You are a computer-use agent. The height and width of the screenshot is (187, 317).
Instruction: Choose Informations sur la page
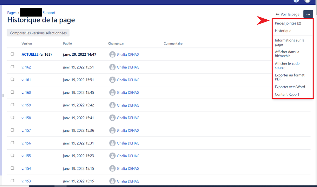pos(289,42)
